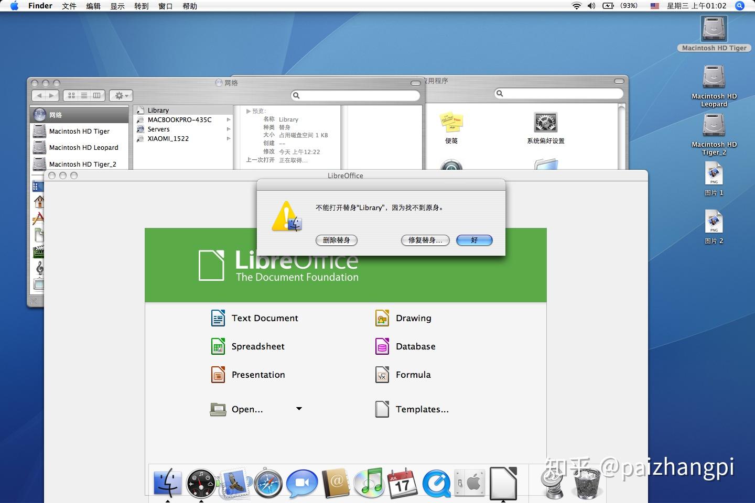Click the search field in 网络 window
The height and width of the screenshot is (503, 755).
coord(355,95)
